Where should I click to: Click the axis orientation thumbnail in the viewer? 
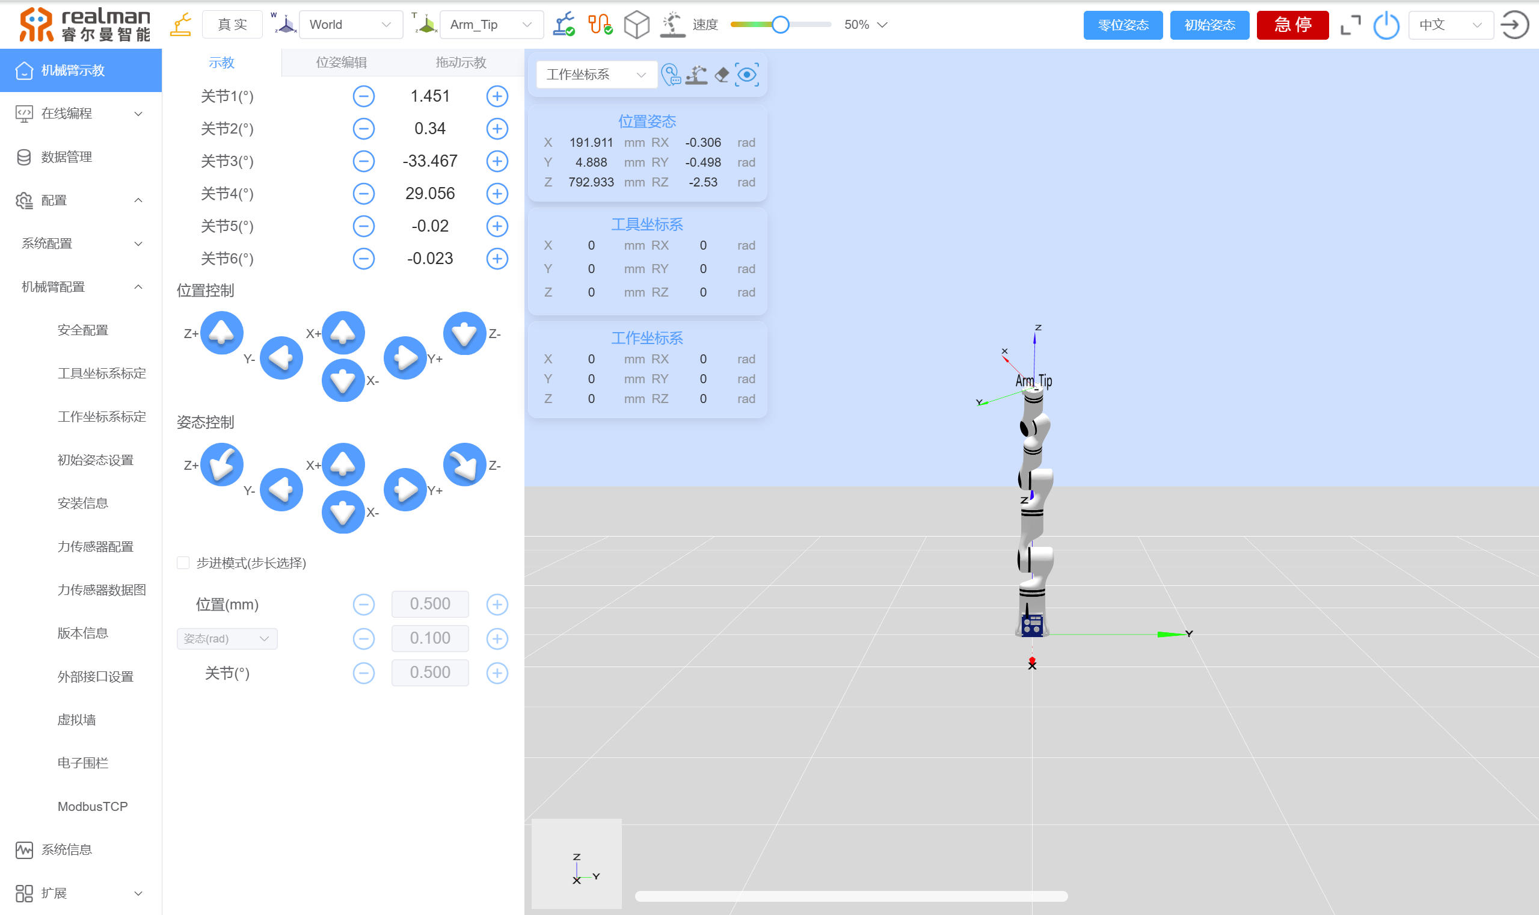point(576,864)
